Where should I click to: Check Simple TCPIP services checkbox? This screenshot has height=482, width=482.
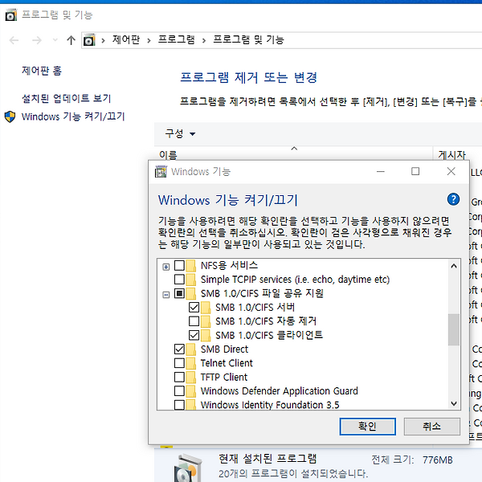[179, 280]
